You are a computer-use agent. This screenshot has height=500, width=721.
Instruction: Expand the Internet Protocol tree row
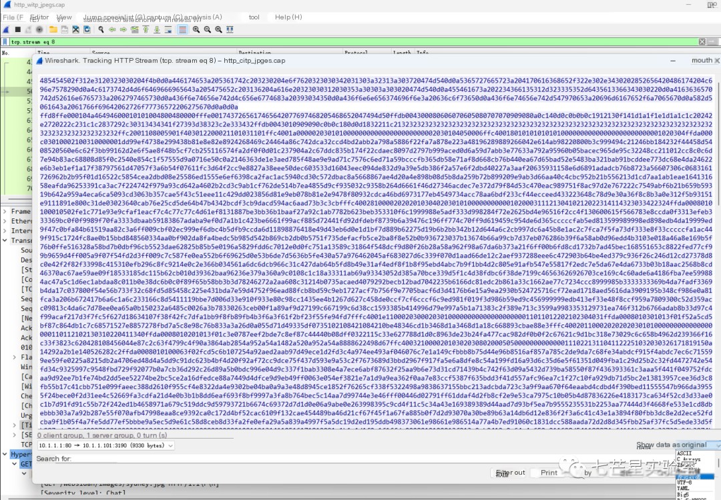[x=5, y=230]
